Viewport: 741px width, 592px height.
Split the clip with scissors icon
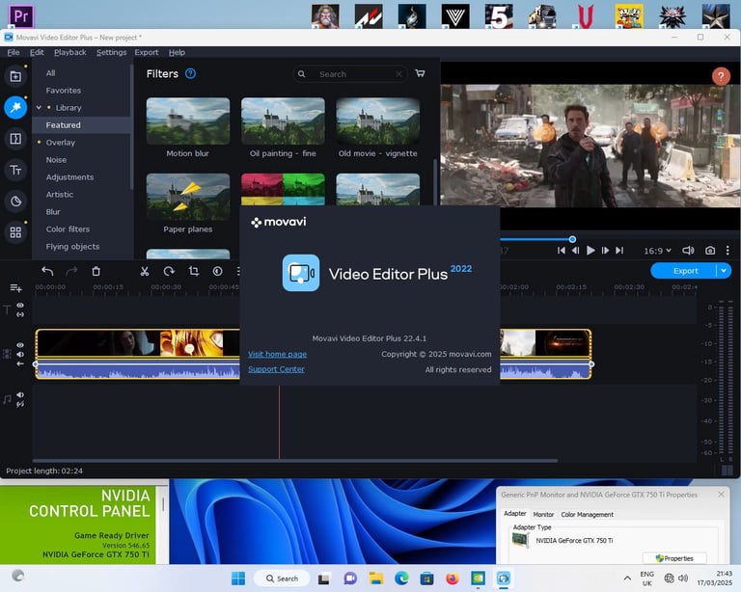145,271
